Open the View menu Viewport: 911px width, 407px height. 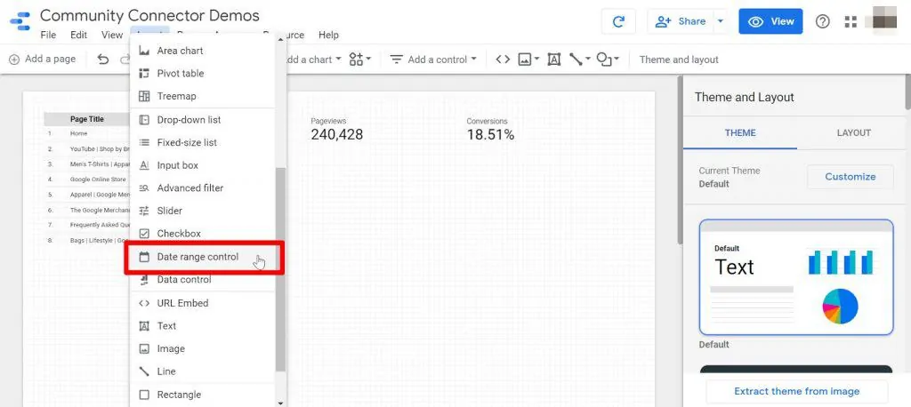click(x=111, y=35)
